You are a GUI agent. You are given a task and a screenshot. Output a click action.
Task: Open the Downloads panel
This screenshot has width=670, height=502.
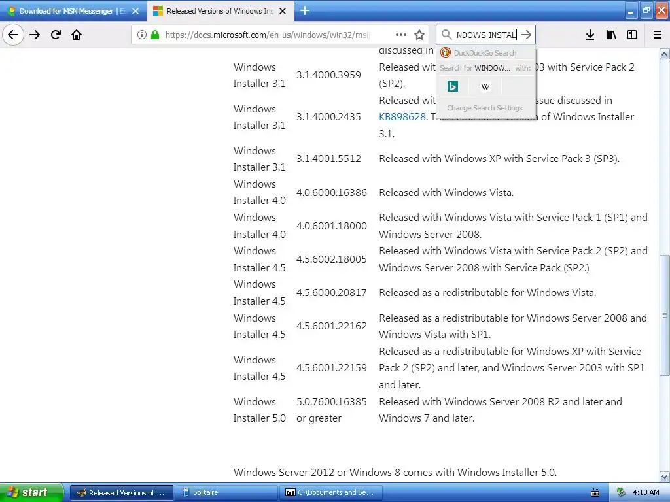pyautogui.click(x=590, y=35)
